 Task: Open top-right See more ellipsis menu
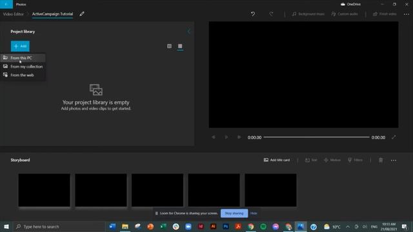pos(407,14)
